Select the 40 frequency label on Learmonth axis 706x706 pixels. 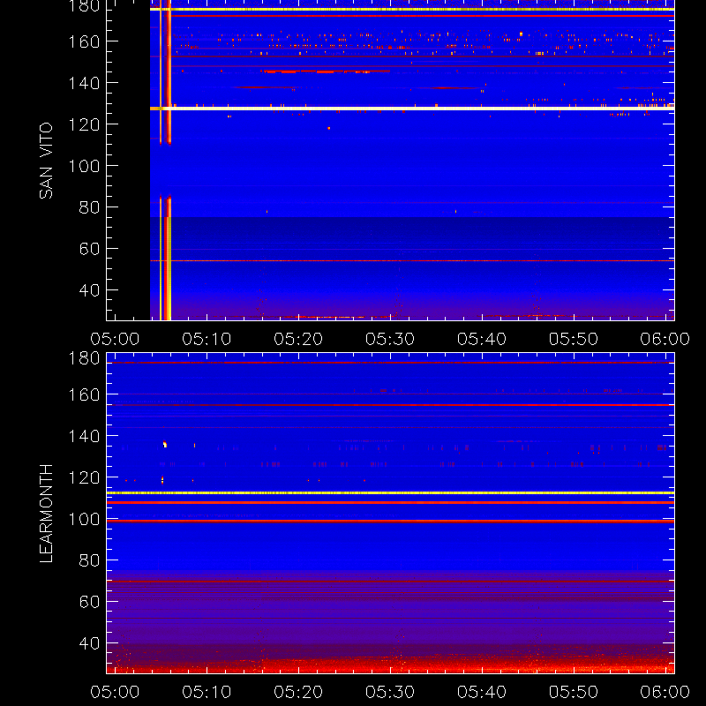point(89,643)
